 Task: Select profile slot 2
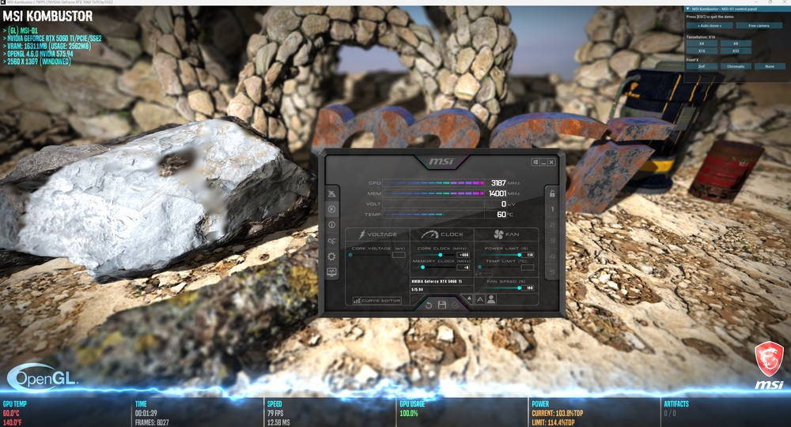[552, 225]
